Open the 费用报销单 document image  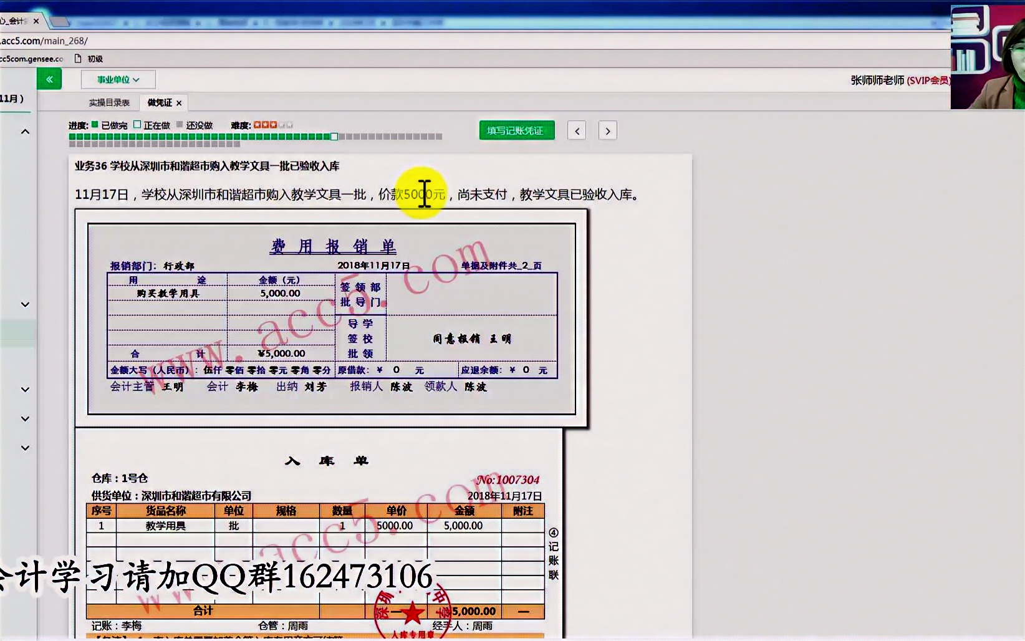(x=332, y=319)
